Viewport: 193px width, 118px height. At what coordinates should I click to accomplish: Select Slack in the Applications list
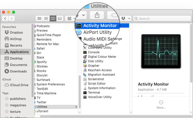tap(40, 58)
